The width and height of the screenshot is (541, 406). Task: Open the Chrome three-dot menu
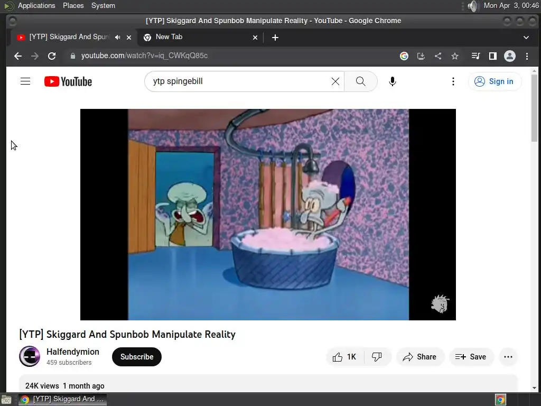(x=527, y=56)
